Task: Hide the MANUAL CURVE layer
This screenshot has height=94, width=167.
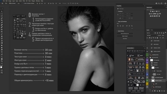Action: (147, 48)
